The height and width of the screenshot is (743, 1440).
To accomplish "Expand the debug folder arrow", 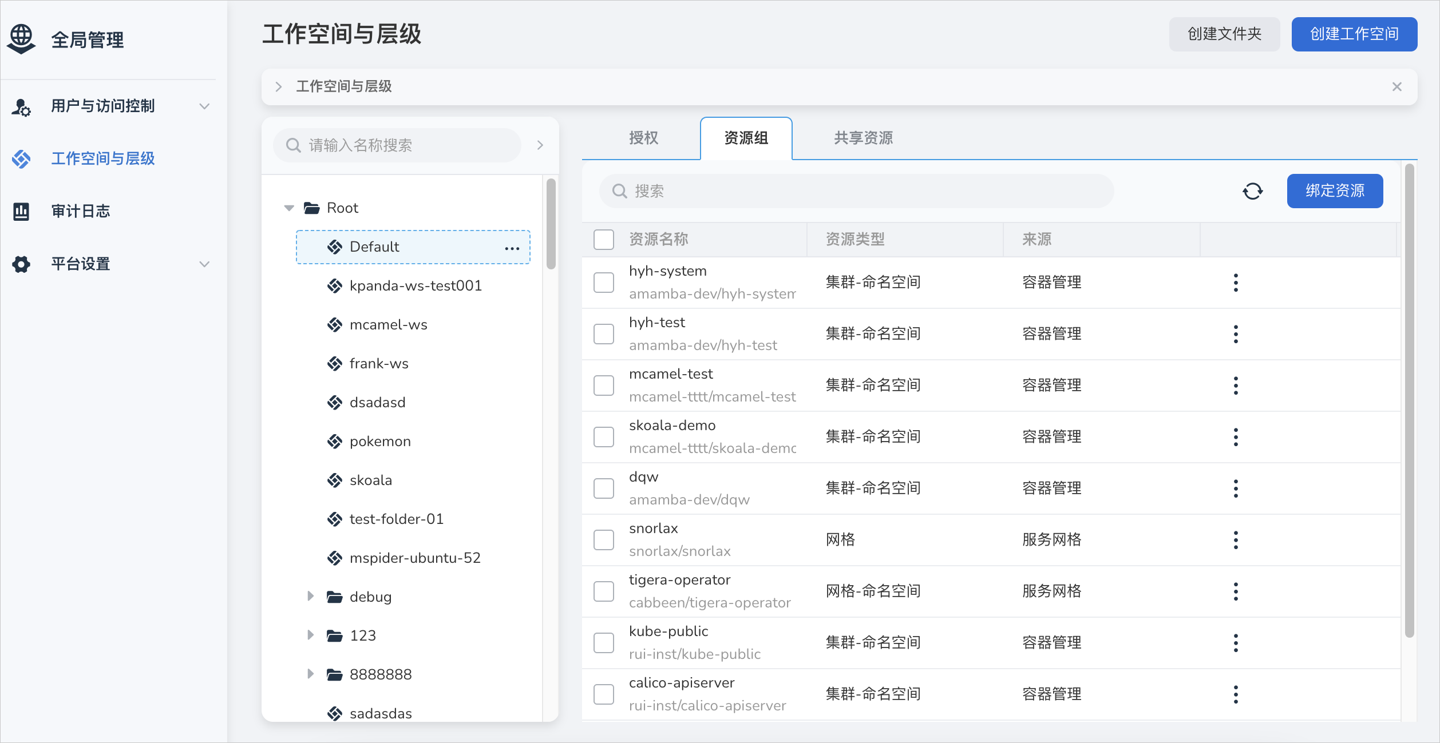I will [x=310, y=597].
